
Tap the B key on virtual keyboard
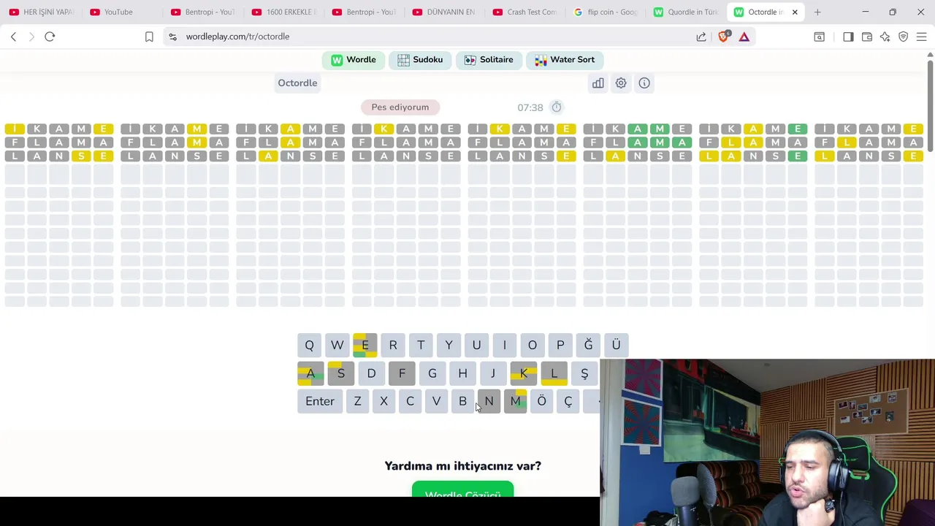pos(462,401)
